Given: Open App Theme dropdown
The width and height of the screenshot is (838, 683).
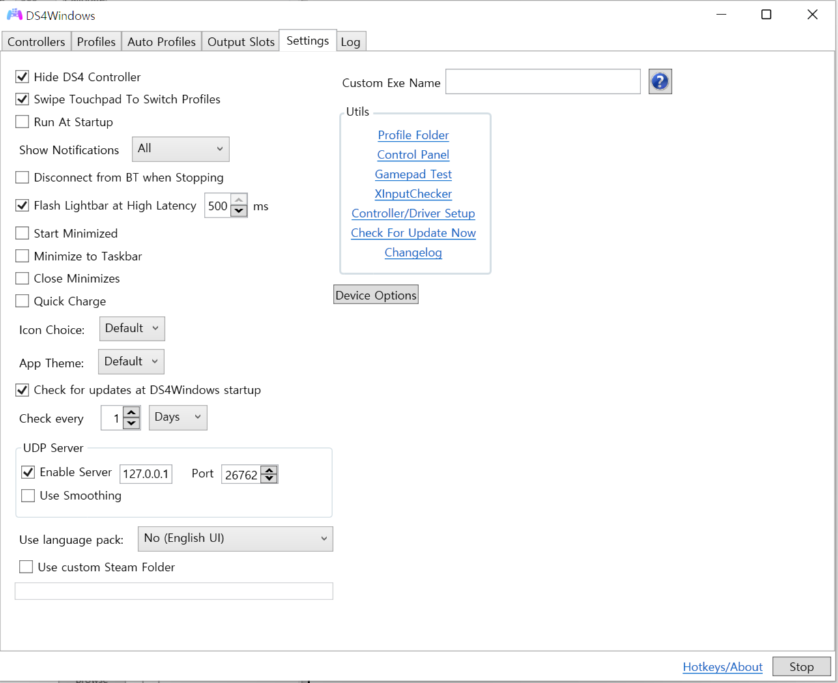Looking at the screenshot, I should click(x=131, y=362).
